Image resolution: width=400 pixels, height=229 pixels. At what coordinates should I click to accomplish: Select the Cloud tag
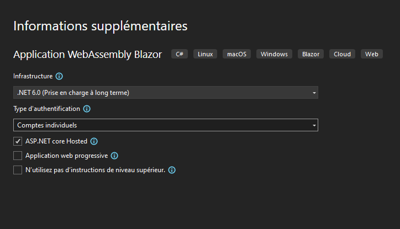click(342, 54)
